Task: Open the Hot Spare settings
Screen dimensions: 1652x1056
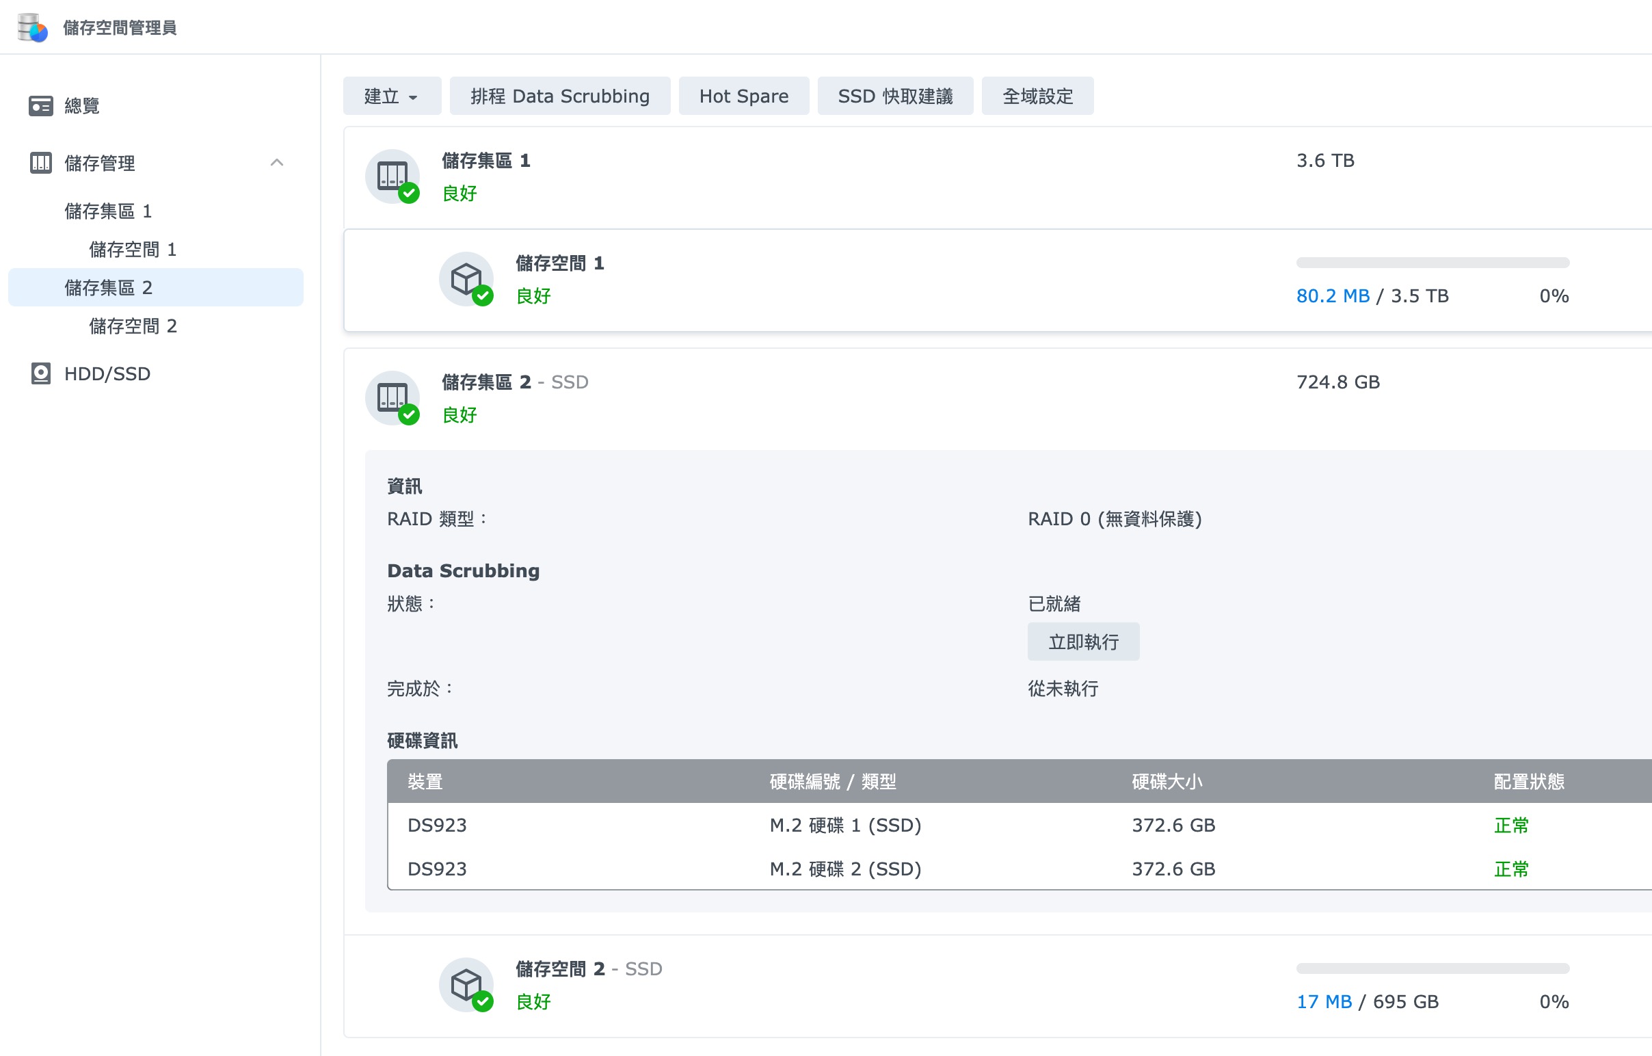Action: (x=744, y=96)
